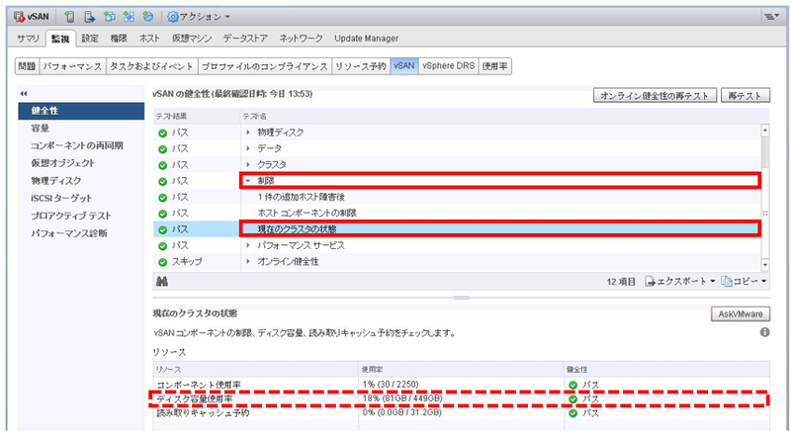Select the 1 件の追加ホスト障害後 test row
This screenshot has height=439, width=791.
(457, 197)
